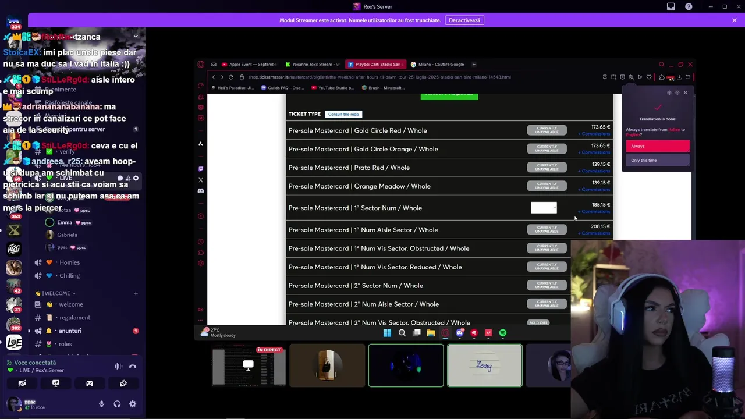The height and width of the screenshot is (419, 745).
Task: Click the Opera browser search icon
Action: 662,65
